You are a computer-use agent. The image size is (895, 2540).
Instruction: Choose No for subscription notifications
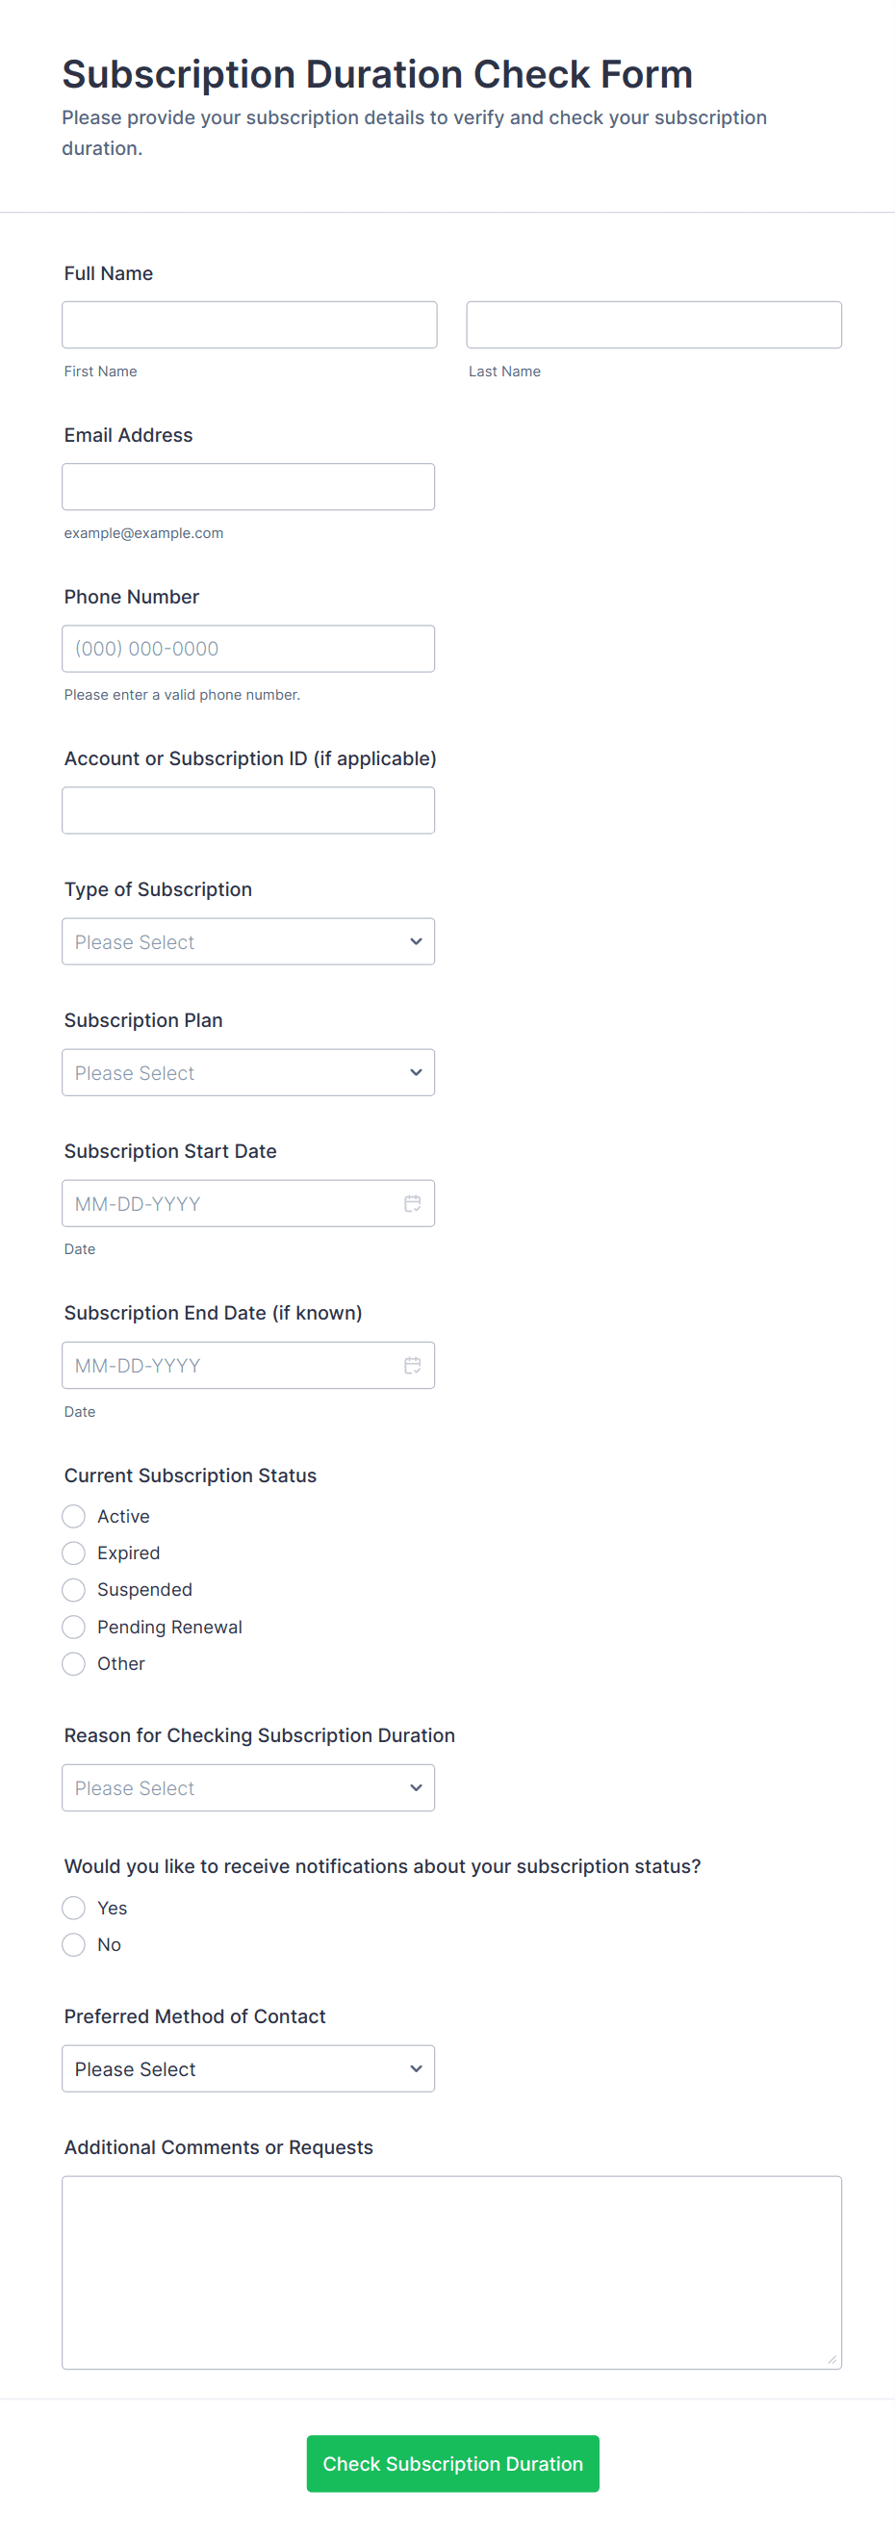[x=74, y=1944]
